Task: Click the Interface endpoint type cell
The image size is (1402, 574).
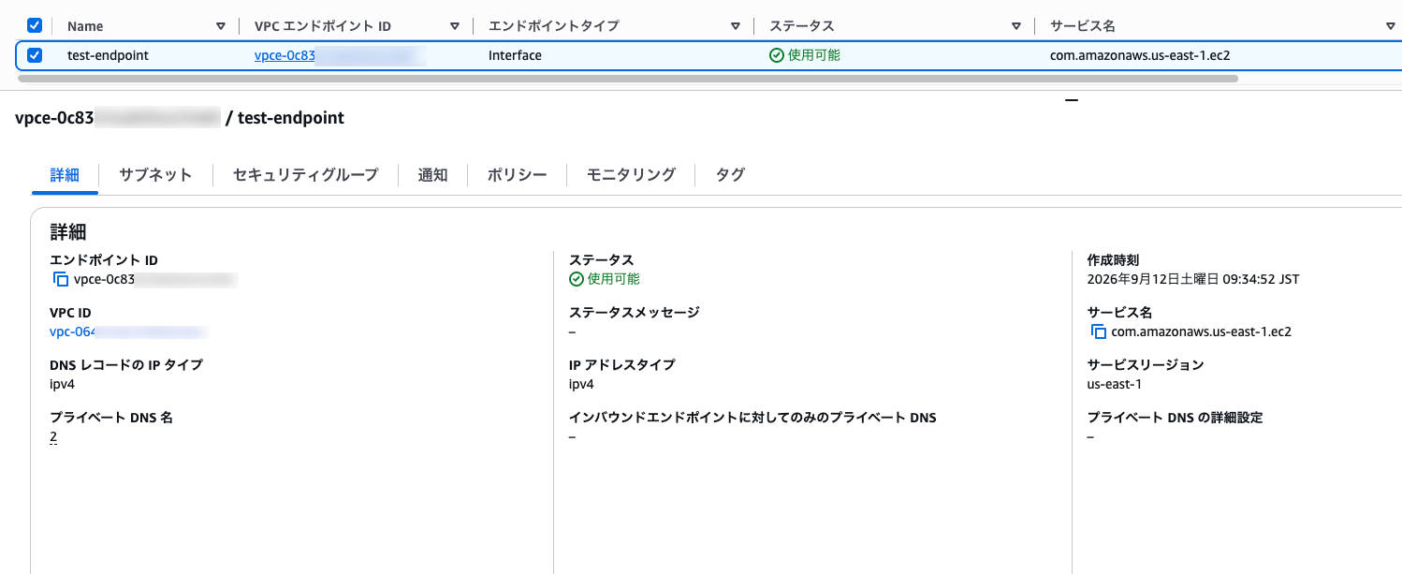Action: coord(515,55)
